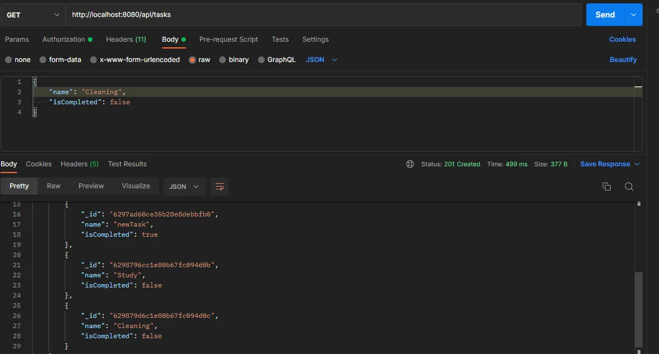Open the JSON format dropdown in request body
The image size is (659, 354).
pyautogui.click(x=321, y=59)
